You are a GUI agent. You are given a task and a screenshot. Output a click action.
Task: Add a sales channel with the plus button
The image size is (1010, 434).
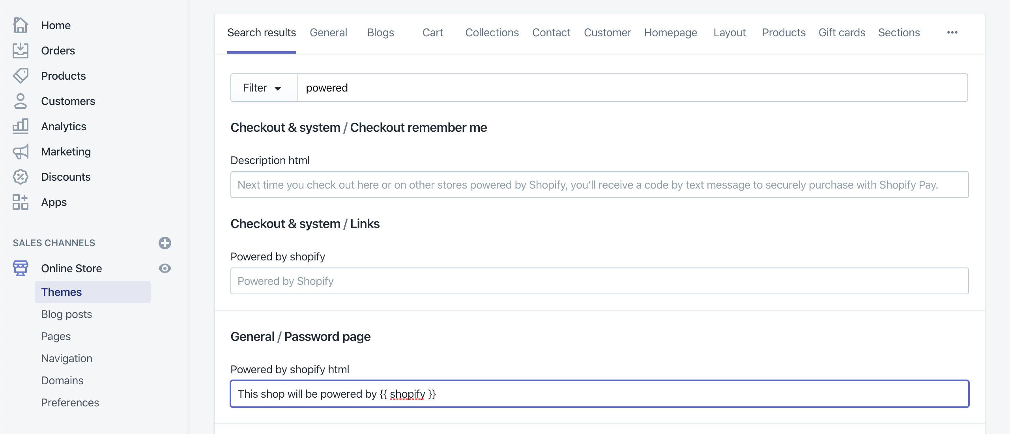pos(165,243)
